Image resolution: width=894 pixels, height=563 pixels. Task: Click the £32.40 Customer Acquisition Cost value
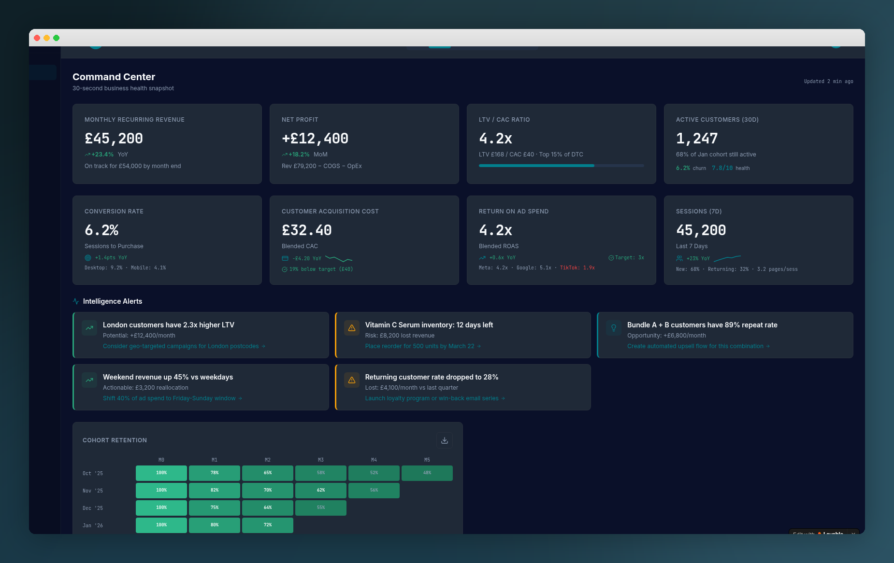click(307, 230)
